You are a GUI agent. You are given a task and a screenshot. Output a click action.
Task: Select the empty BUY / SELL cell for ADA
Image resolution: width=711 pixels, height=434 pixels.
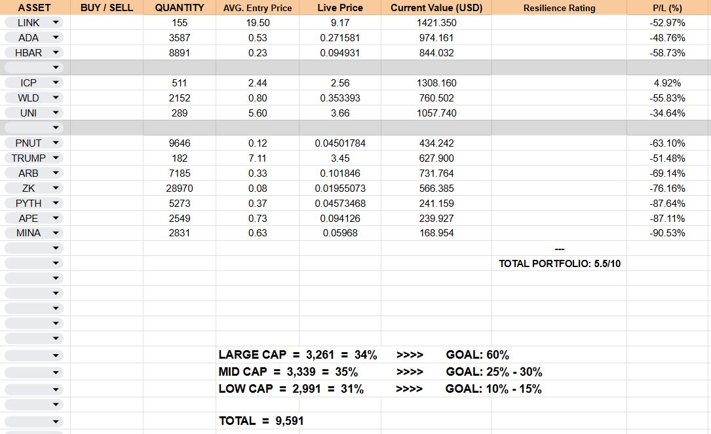(x=107, y=37)
